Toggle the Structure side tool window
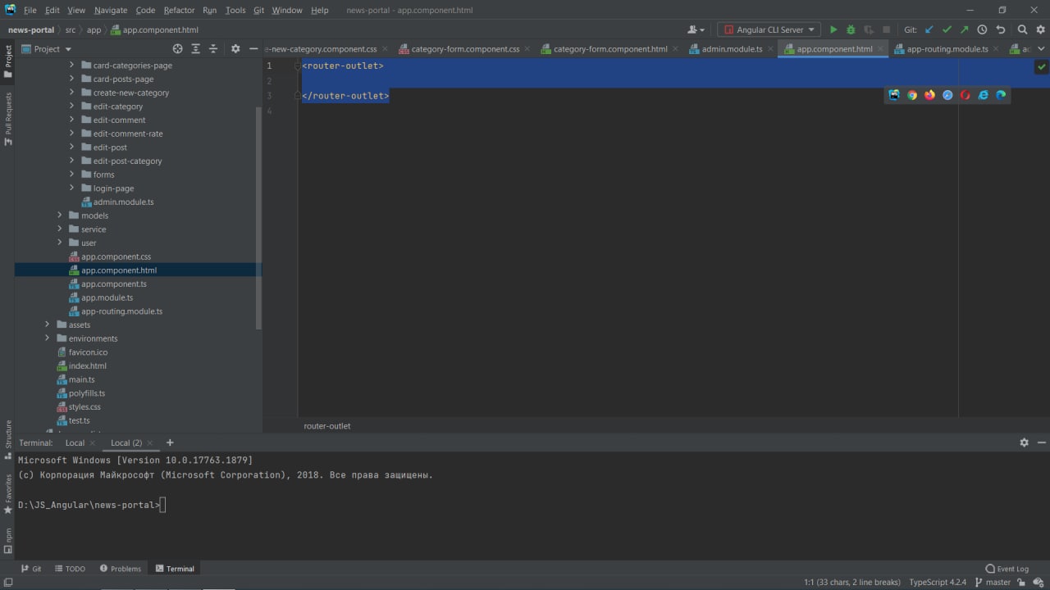The height and width of the screenshot is (590, 1050). point(8,438)
